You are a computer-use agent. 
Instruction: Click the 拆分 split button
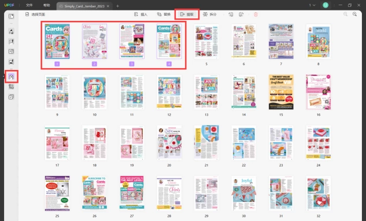click(x=210, y=14)
